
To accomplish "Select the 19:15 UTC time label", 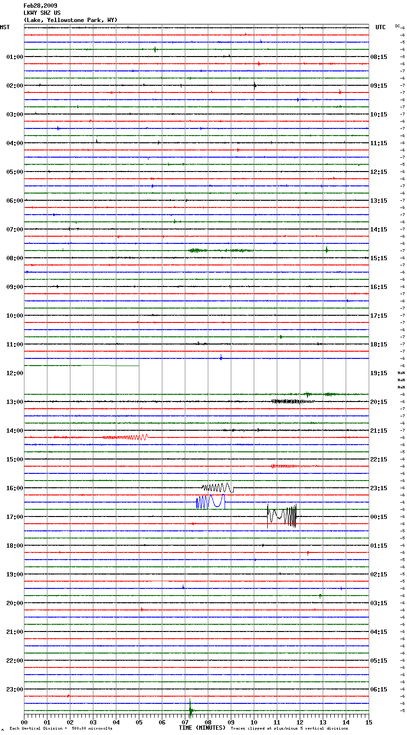I will tap(378, 373).
